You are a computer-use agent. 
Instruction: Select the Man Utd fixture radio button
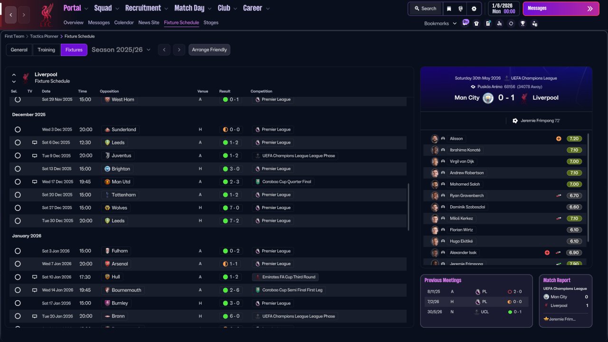click(18, 182)
